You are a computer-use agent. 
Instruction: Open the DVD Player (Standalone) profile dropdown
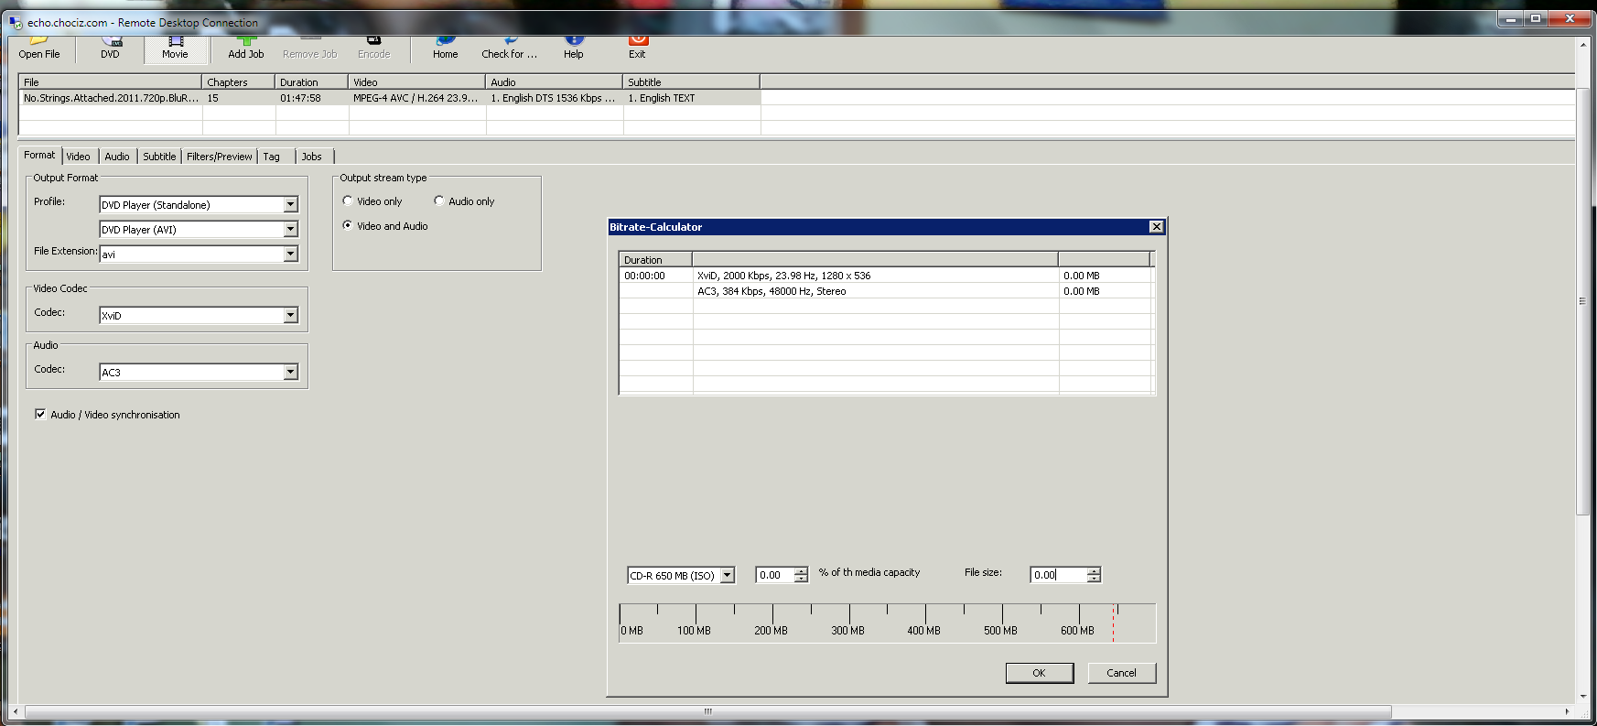[x=290, y=205]
